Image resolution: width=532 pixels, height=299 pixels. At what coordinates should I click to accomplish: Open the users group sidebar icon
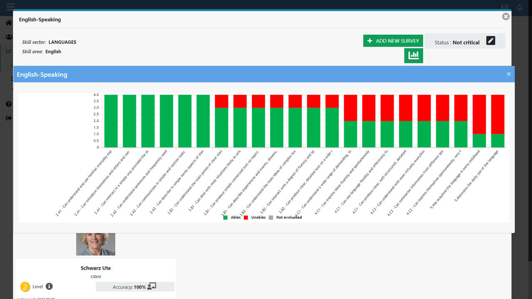pyautogui.click(x=9, y=37)
